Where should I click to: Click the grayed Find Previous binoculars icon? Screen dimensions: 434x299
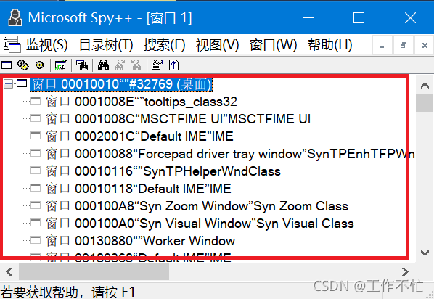[136, 65]
